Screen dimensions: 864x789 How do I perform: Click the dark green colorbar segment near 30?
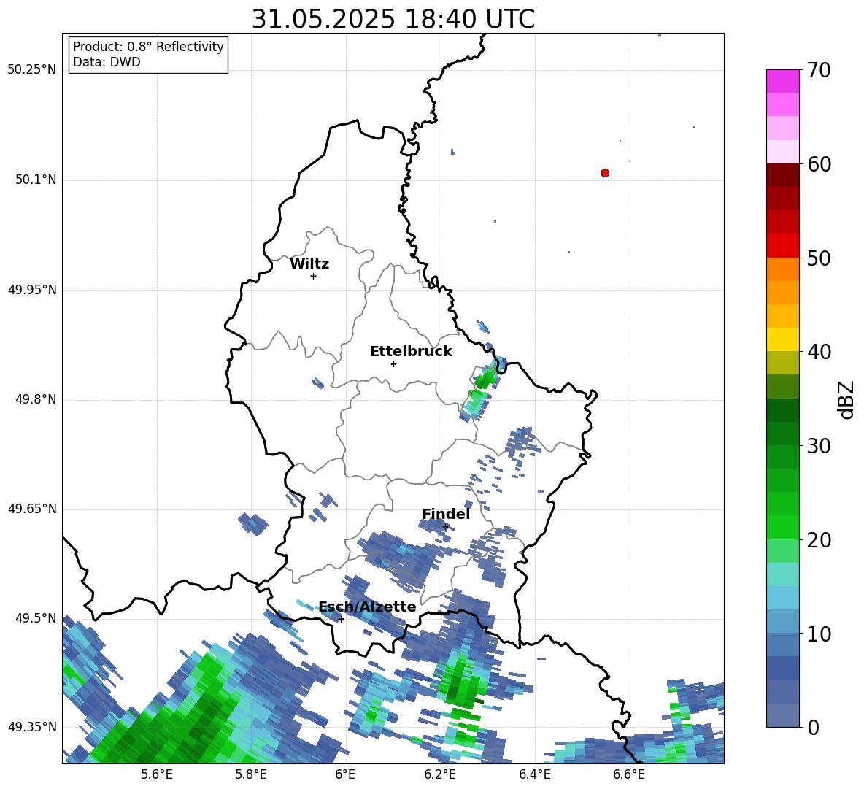[x=782, y=434]
